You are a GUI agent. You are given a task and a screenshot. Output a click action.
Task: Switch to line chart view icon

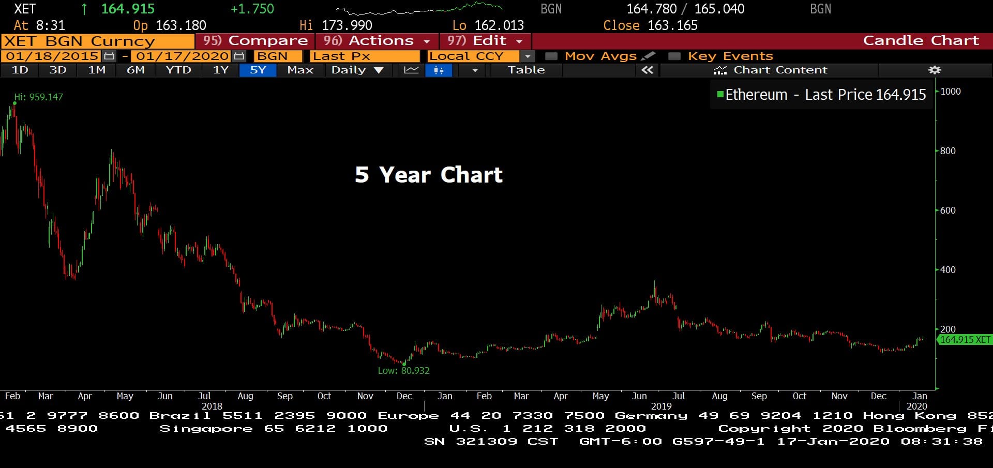[411, 70]
